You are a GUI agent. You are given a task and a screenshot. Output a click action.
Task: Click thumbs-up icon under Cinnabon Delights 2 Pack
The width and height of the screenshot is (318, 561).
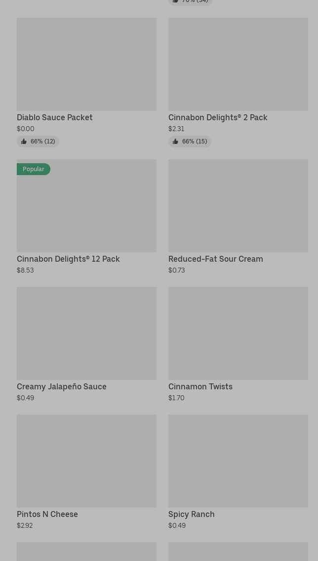175,141
